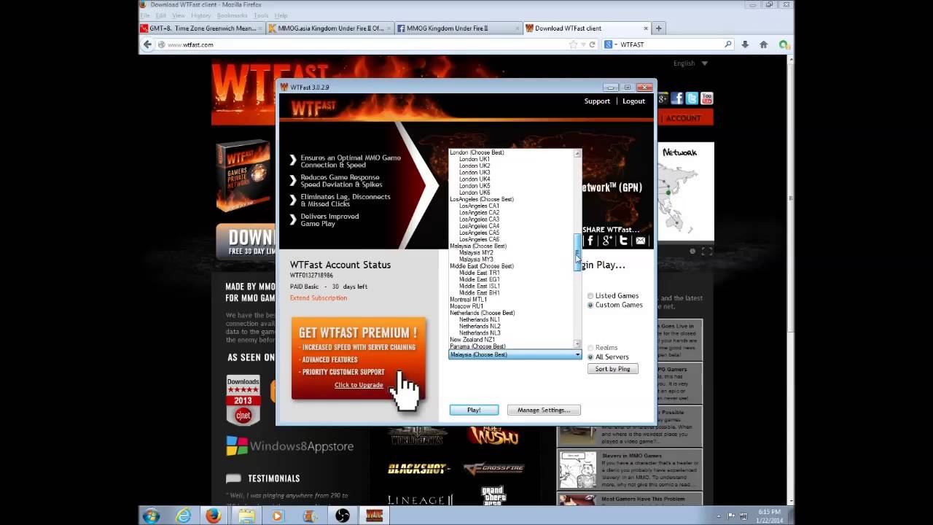The width and height of the screenshot is (933, 525).
Task: Select Moscow RU1 server
Action: [x=466, y=306]
